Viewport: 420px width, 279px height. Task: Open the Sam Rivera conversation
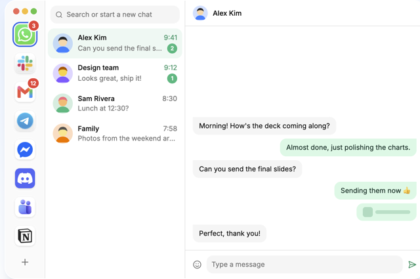[x=115, y=103]
